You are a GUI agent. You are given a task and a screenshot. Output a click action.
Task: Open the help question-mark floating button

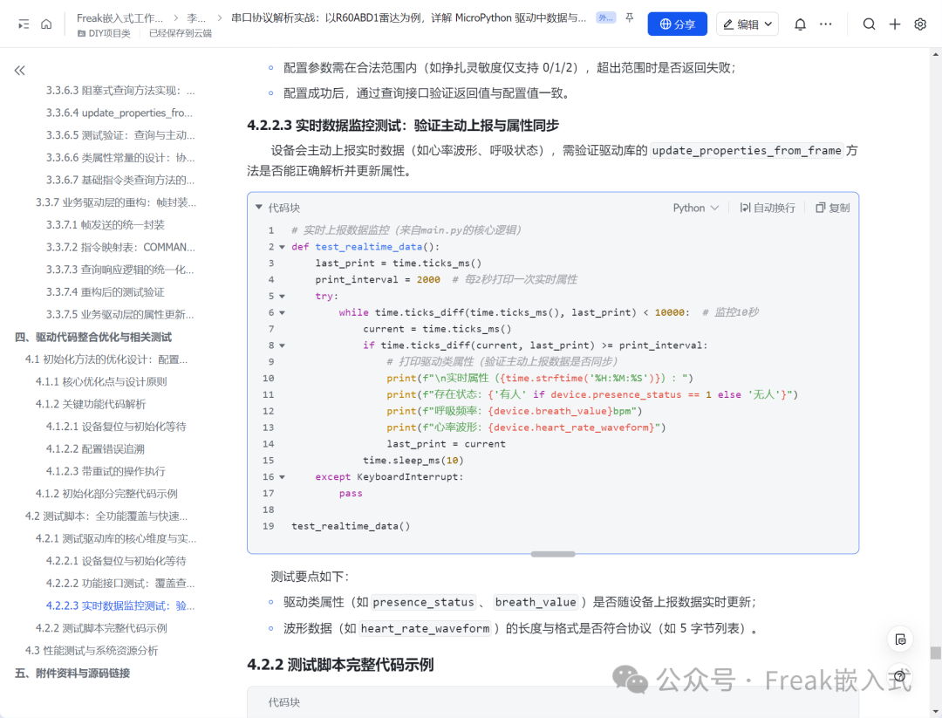(900, 676)
